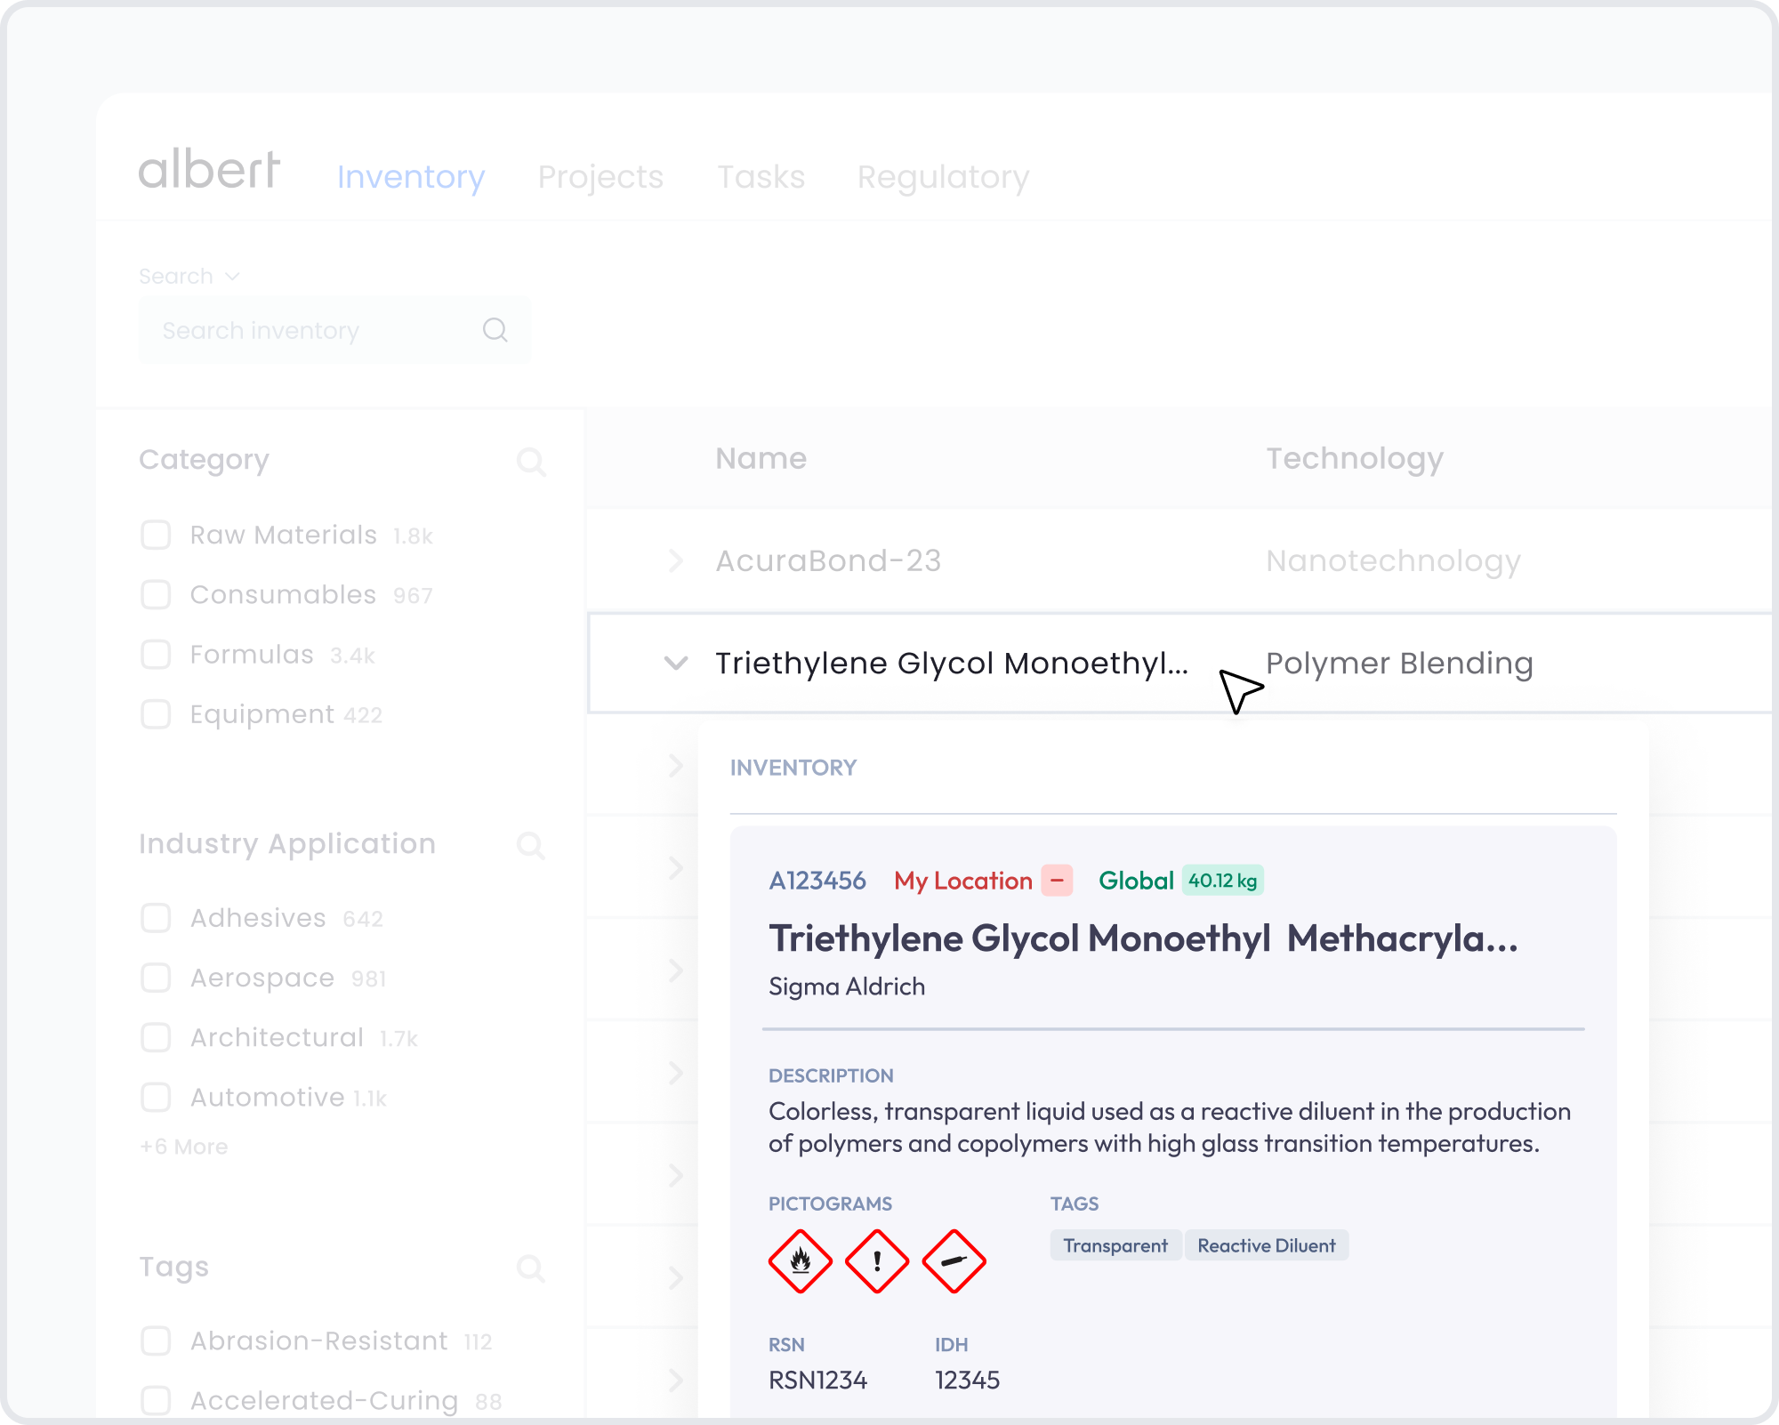The image size is (1779, 1425).
Task: Switch to the Projects tab
Action: (x=600, y=177)
